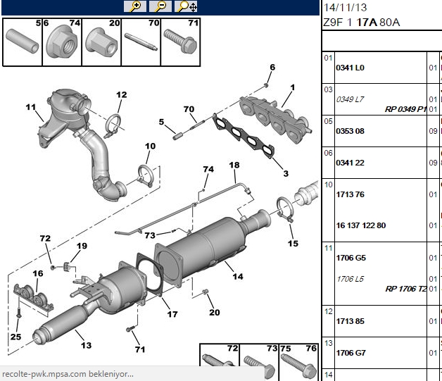The height and width of the screenshot is (381, 442).
Task: Click the manifold gasket labeled 3
Action: (x=243, y=135)
